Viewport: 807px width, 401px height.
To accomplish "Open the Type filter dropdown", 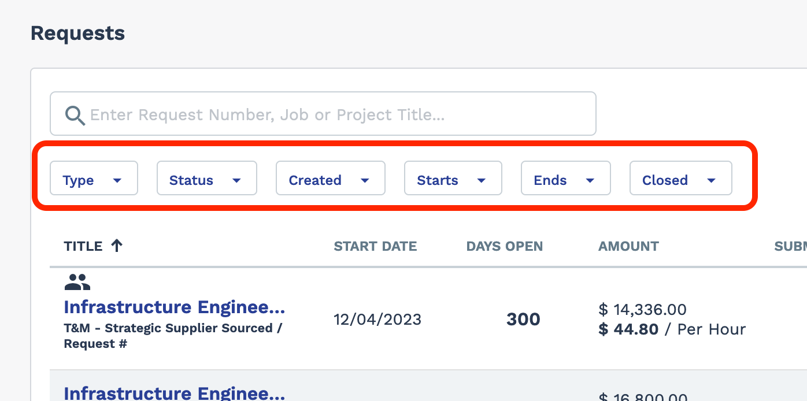I will coord(94,180).
